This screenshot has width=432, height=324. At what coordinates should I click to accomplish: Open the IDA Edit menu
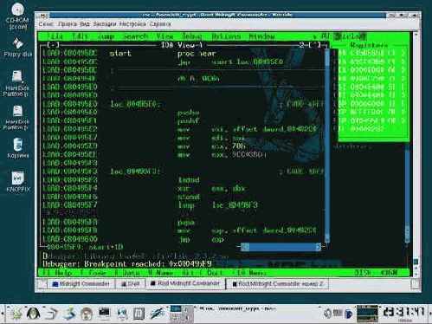coord(80,36)
